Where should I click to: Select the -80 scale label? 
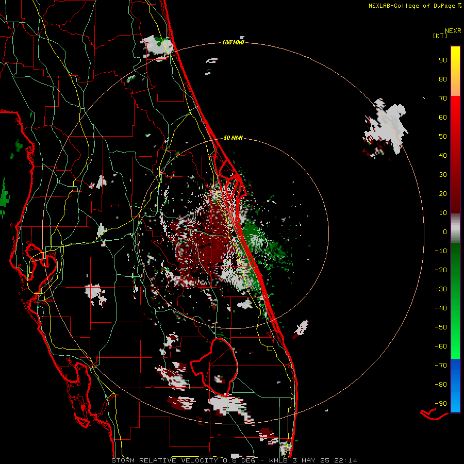(441, 385)
